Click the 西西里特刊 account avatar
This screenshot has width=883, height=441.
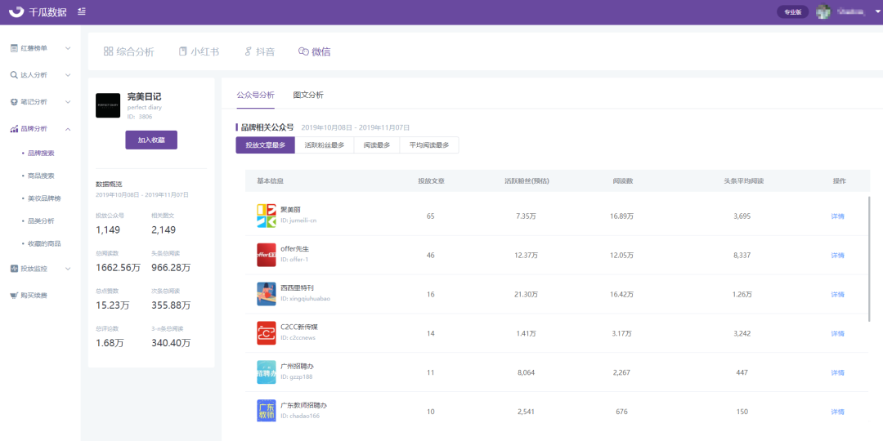(x=267, y=294)
